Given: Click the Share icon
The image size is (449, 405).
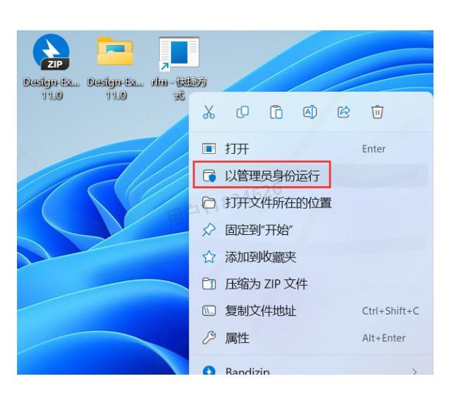Looking at the screenshot, I should tap(344, 111).
